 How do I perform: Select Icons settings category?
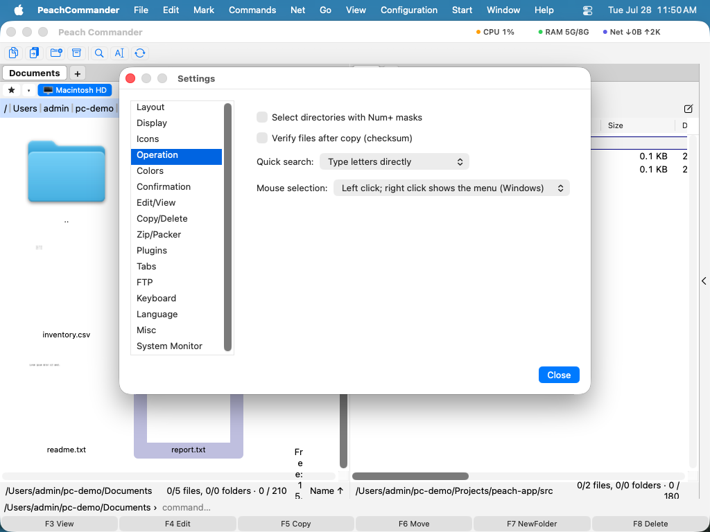176,139
